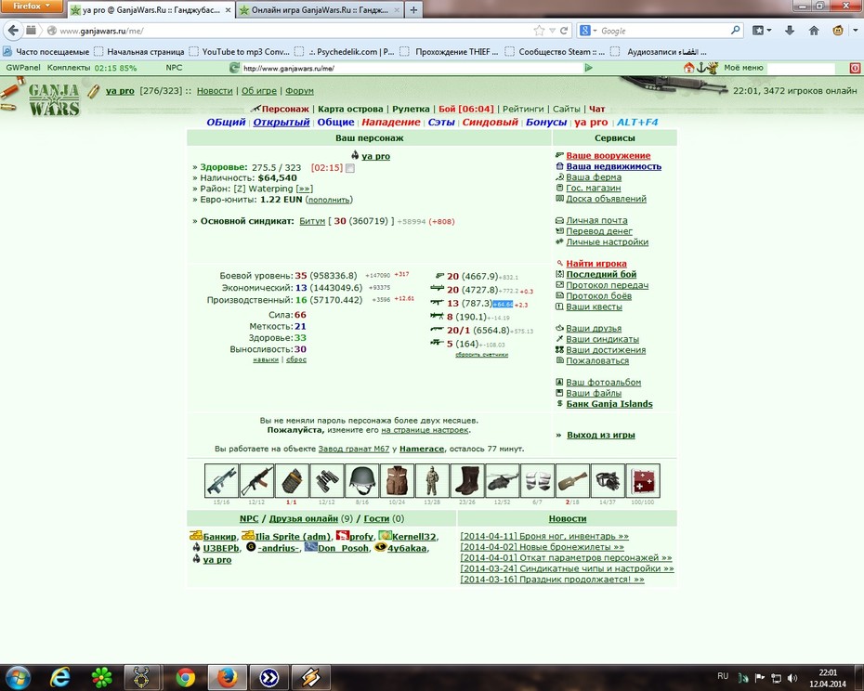
Task: Open Windows Start menu orb
Action: [18, 677]
